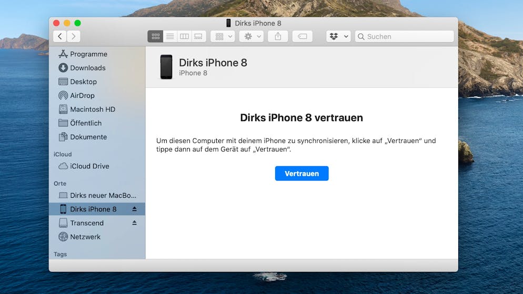The height and width of the screenshot is (294, 523).
Task: Click the Share toolbar icon
Action: click(x=278, y=36)
